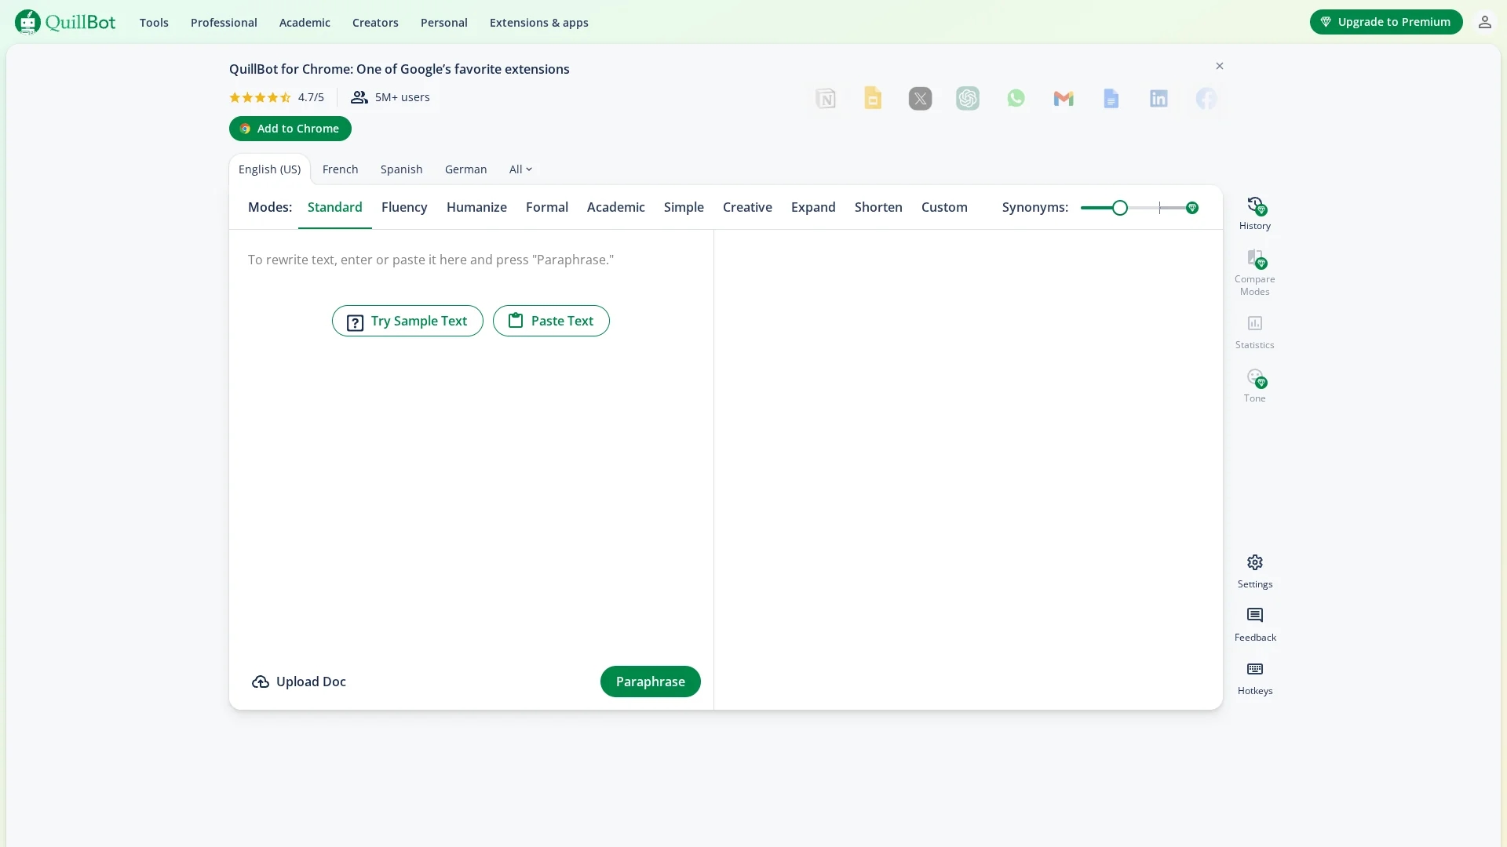This screenshot has width=1507, height=847.
Task: Open the Personal menu
Action: [x=443, y=23]
